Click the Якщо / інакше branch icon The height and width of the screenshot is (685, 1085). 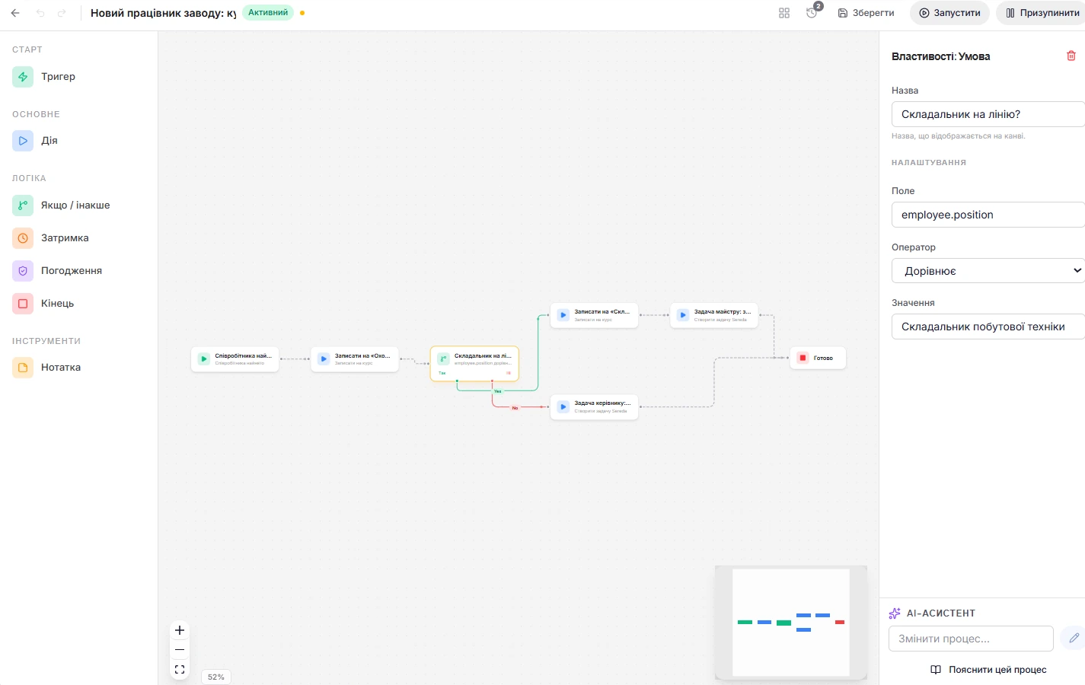(23, 205)
